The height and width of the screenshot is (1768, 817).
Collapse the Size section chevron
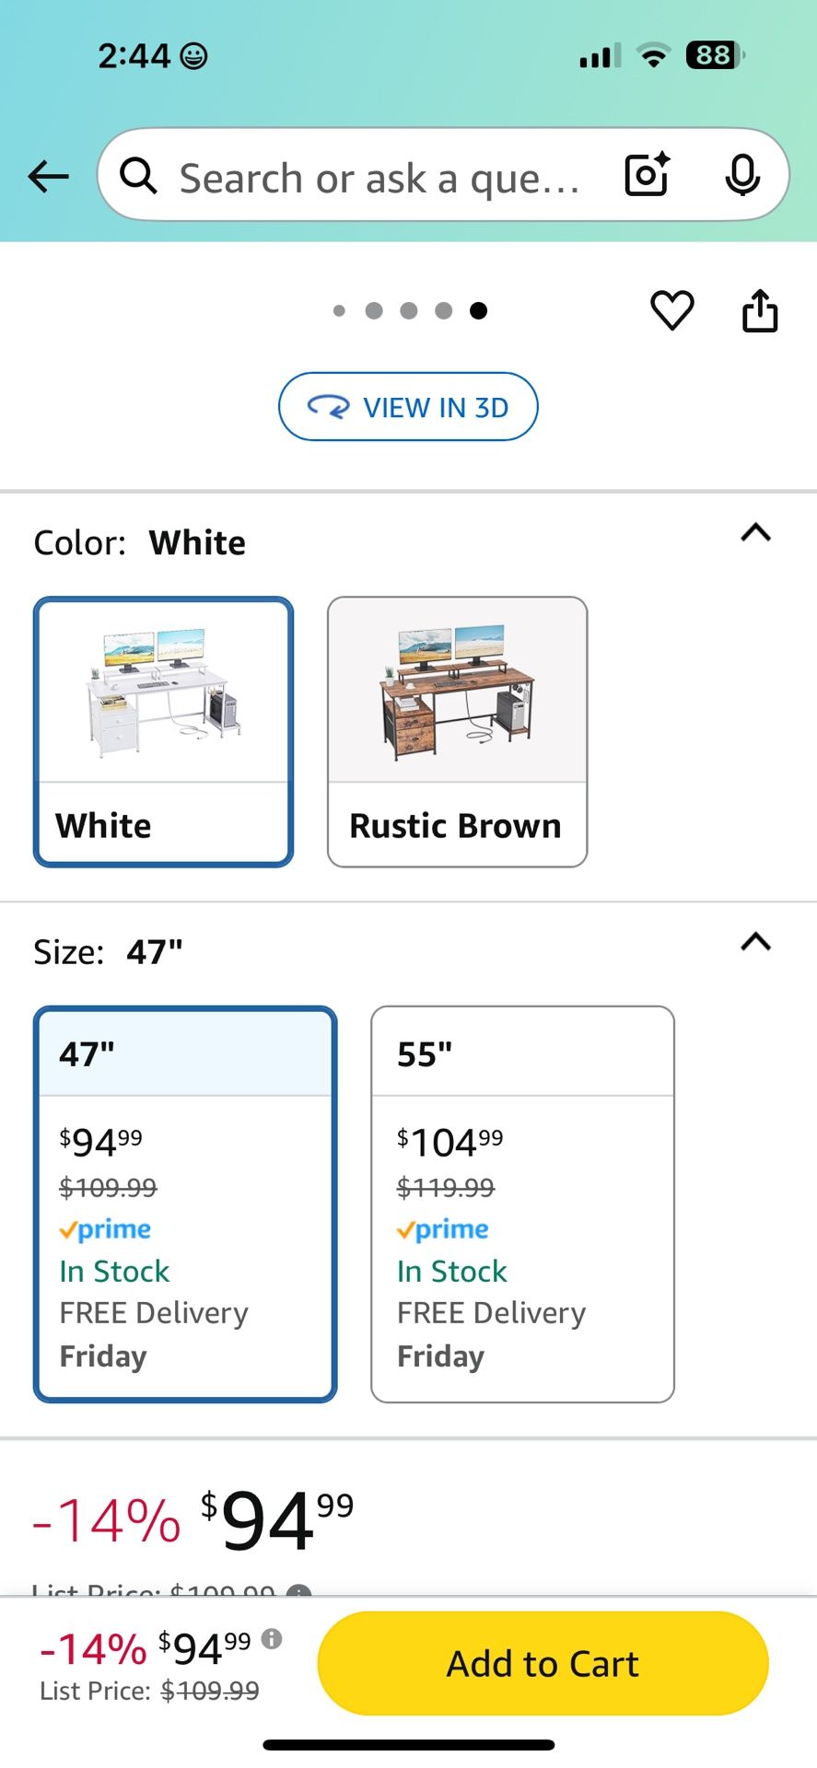(x=755, y=941)
